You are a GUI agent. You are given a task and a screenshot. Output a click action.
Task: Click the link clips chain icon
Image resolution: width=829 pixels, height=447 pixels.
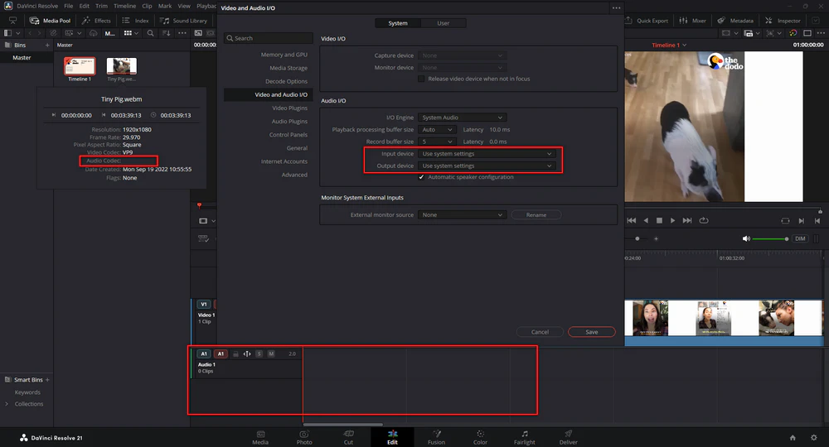53,33
